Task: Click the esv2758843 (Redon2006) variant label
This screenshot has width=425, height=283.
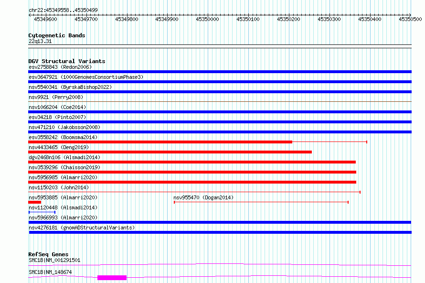Action: (x=60, y=67)
